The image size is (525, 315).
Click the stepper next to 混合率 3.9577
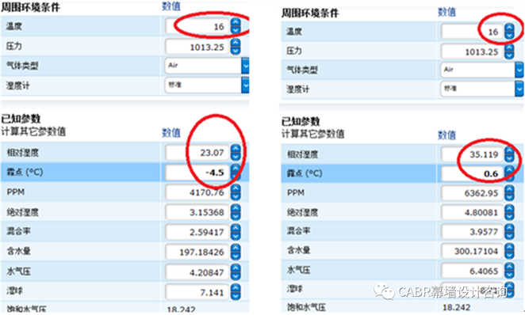510,232
